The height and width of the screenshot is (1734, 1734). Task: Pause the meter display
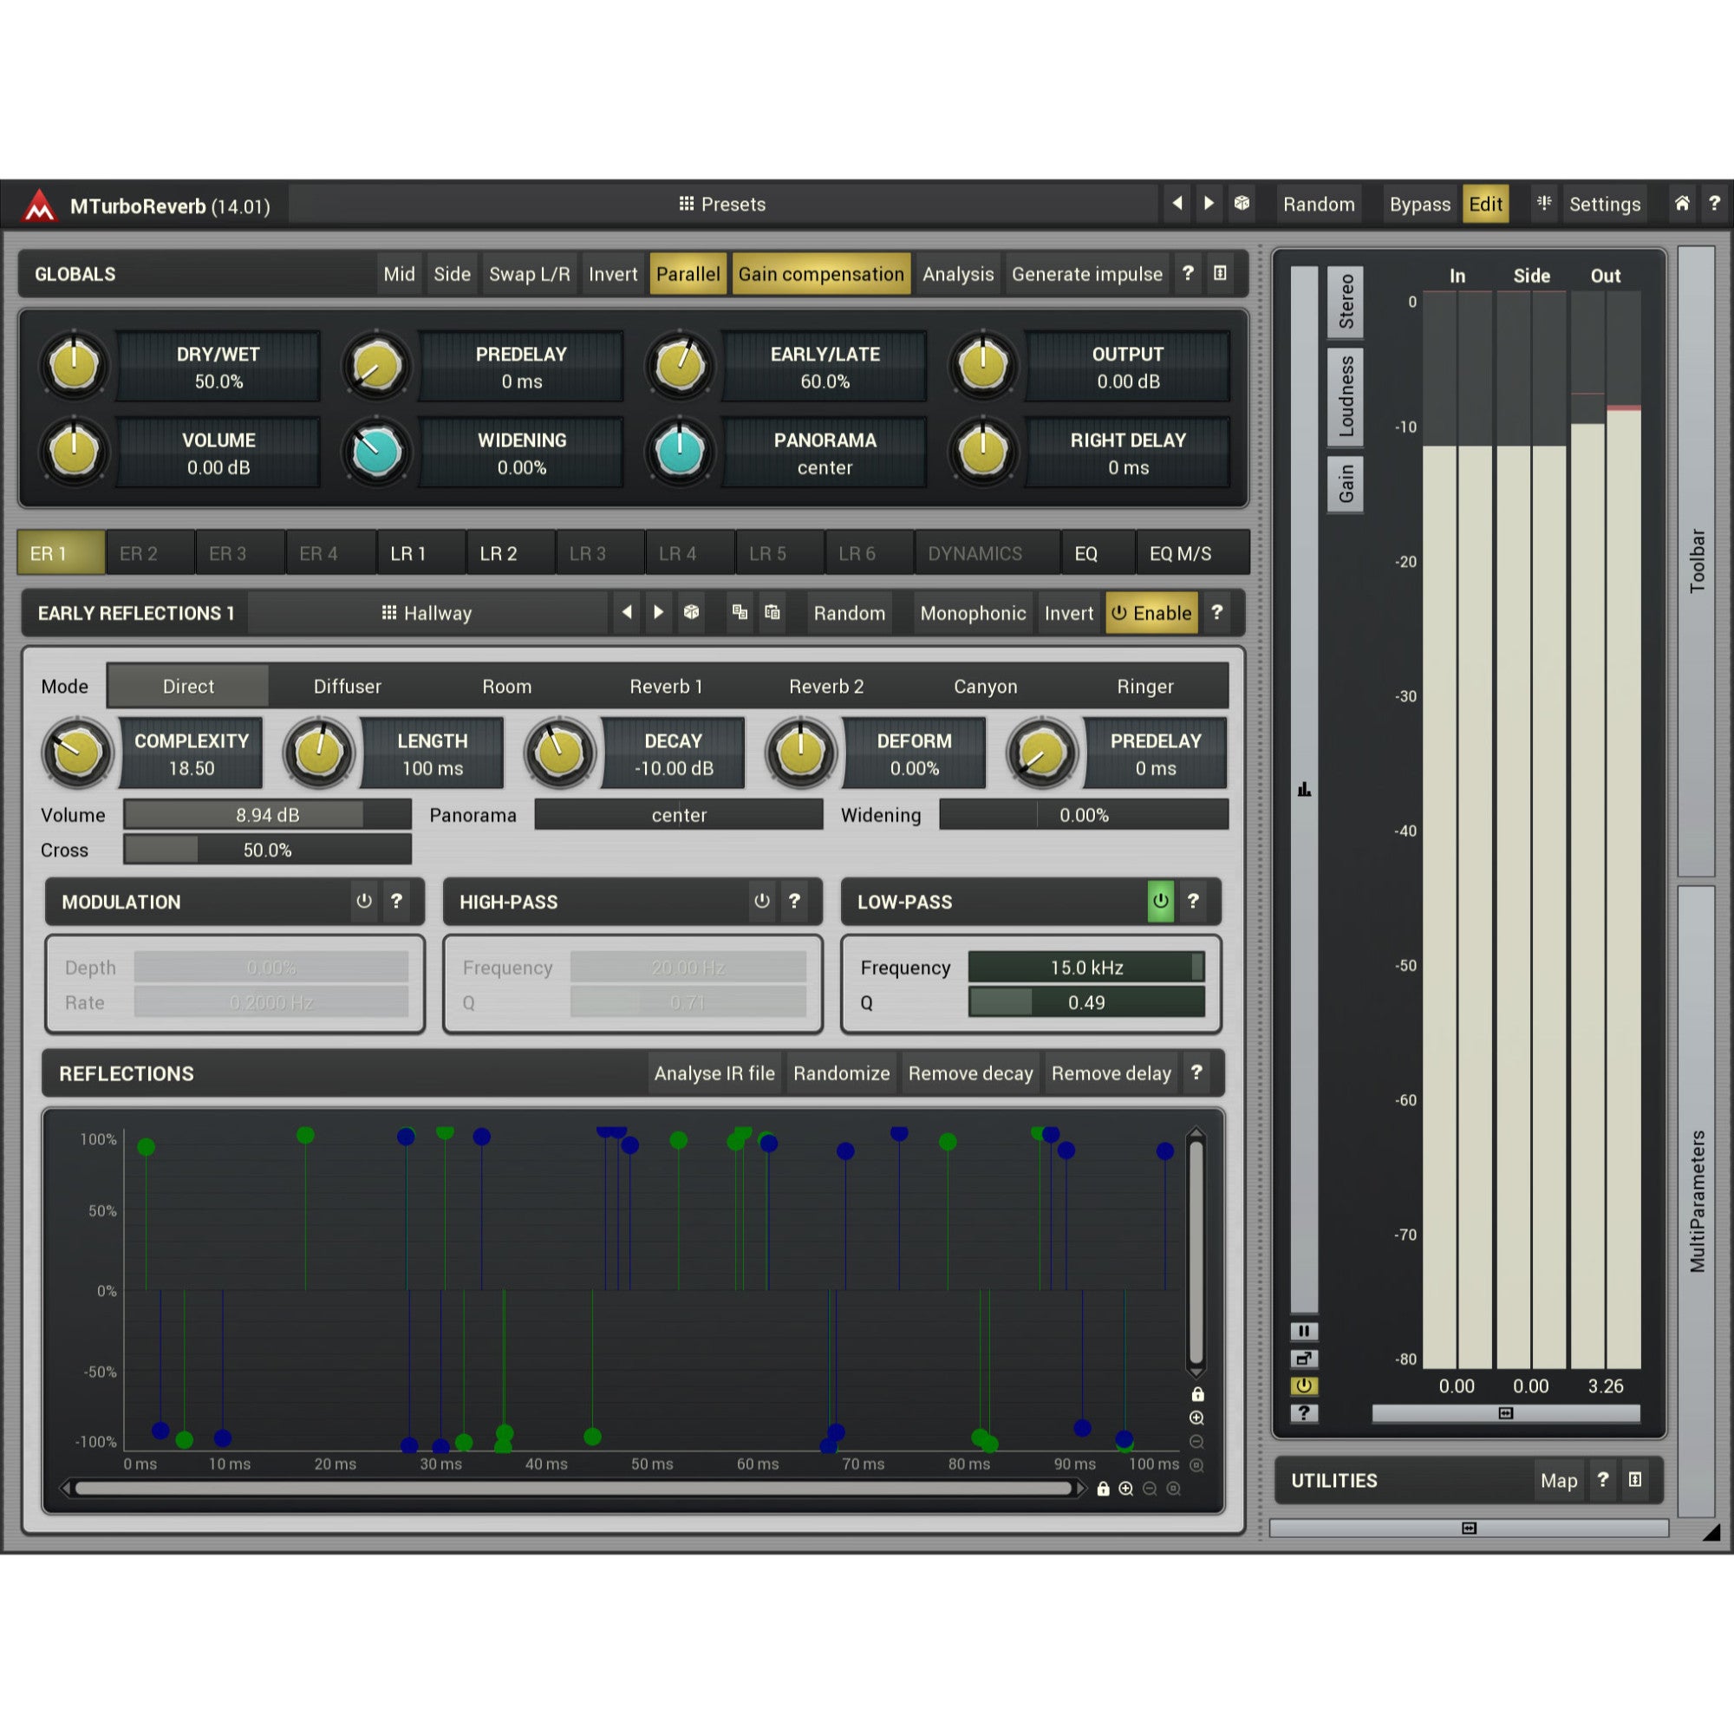pos(1304,1331)
